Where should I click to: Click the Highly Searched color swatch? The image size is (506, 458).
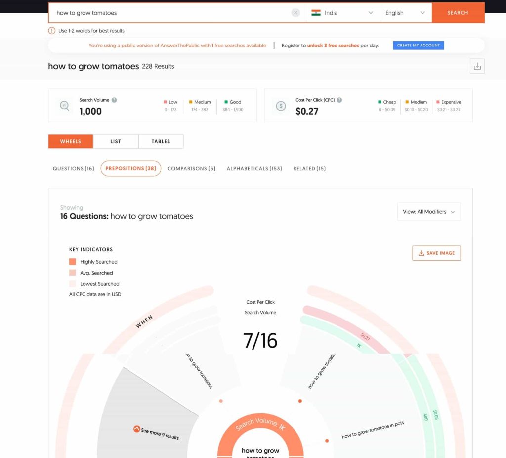pos(73,262)
